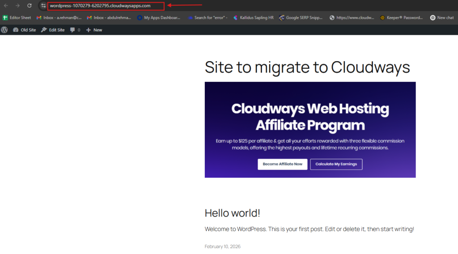
Task: Open Google SERP Snippet bookmark
Action: (301, 18)
